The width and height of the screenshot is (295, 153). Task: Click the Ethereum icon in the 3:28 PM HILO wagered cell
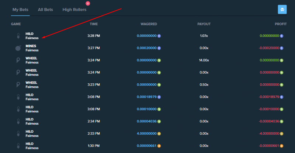point(159,36)
